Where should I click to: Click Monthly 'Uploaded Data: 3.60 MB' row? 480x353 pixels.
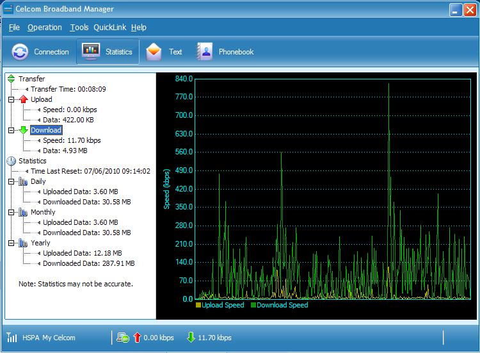pyautogui.click(x=81, y=222)
